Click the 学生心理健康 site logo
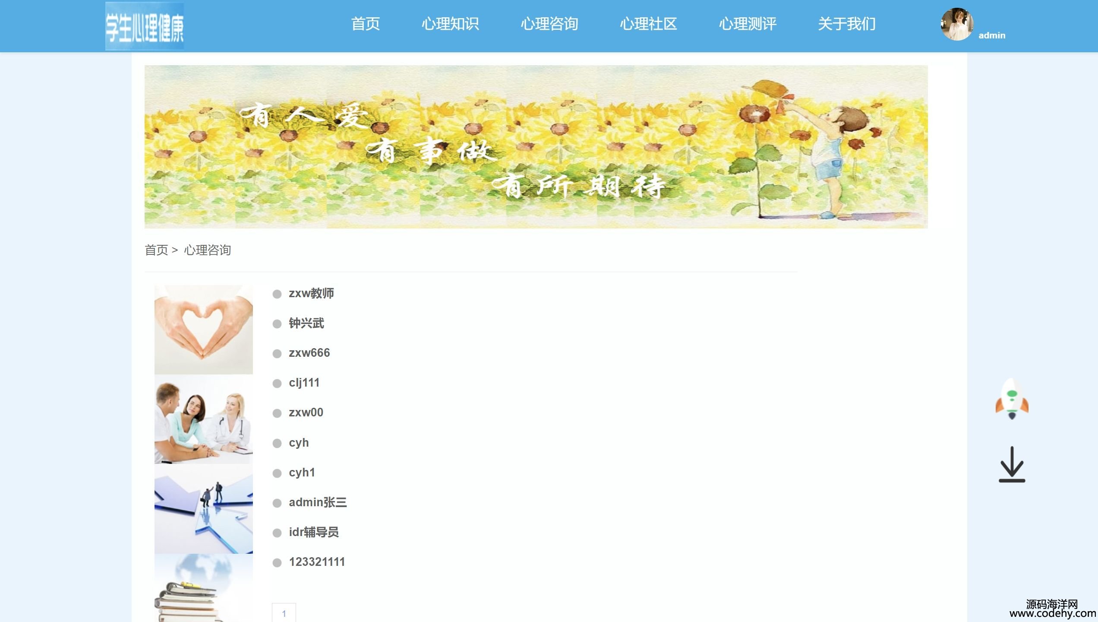This screenshot has width=1098, height=622. (x=145, y=26)
